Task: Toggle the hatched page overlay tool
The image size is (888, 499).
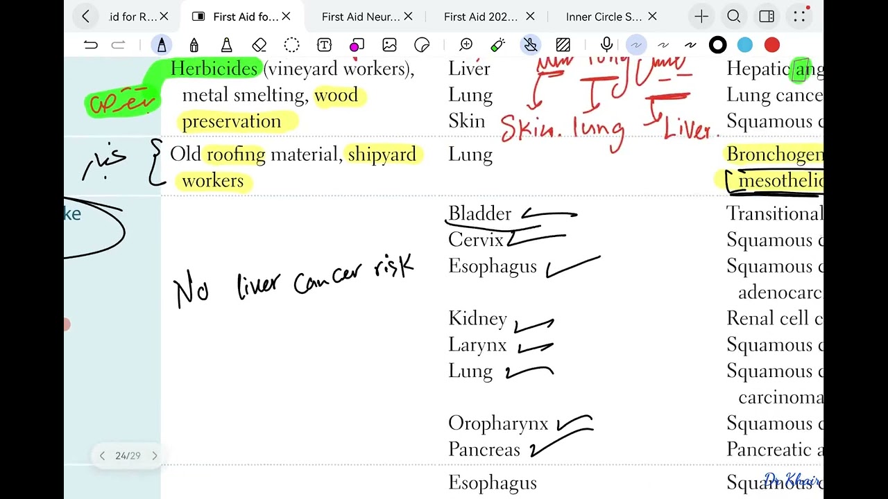Action: pyautogui.click(x=563, y=45)
